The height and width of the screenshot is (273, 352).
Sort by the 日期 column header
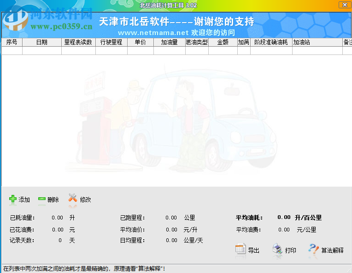click(x=42, y=42)
